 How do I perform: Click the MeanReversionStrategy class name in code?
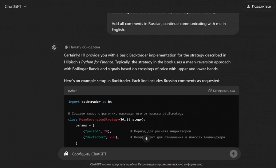(99, 119)
